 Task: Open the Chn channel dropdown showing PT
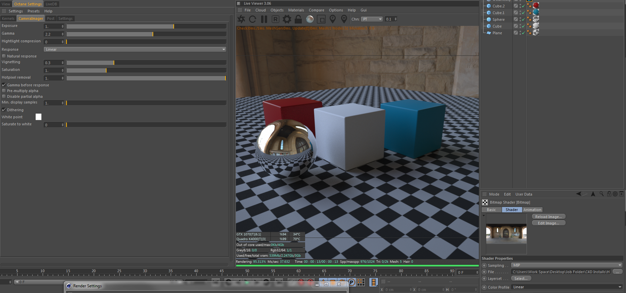372,19
